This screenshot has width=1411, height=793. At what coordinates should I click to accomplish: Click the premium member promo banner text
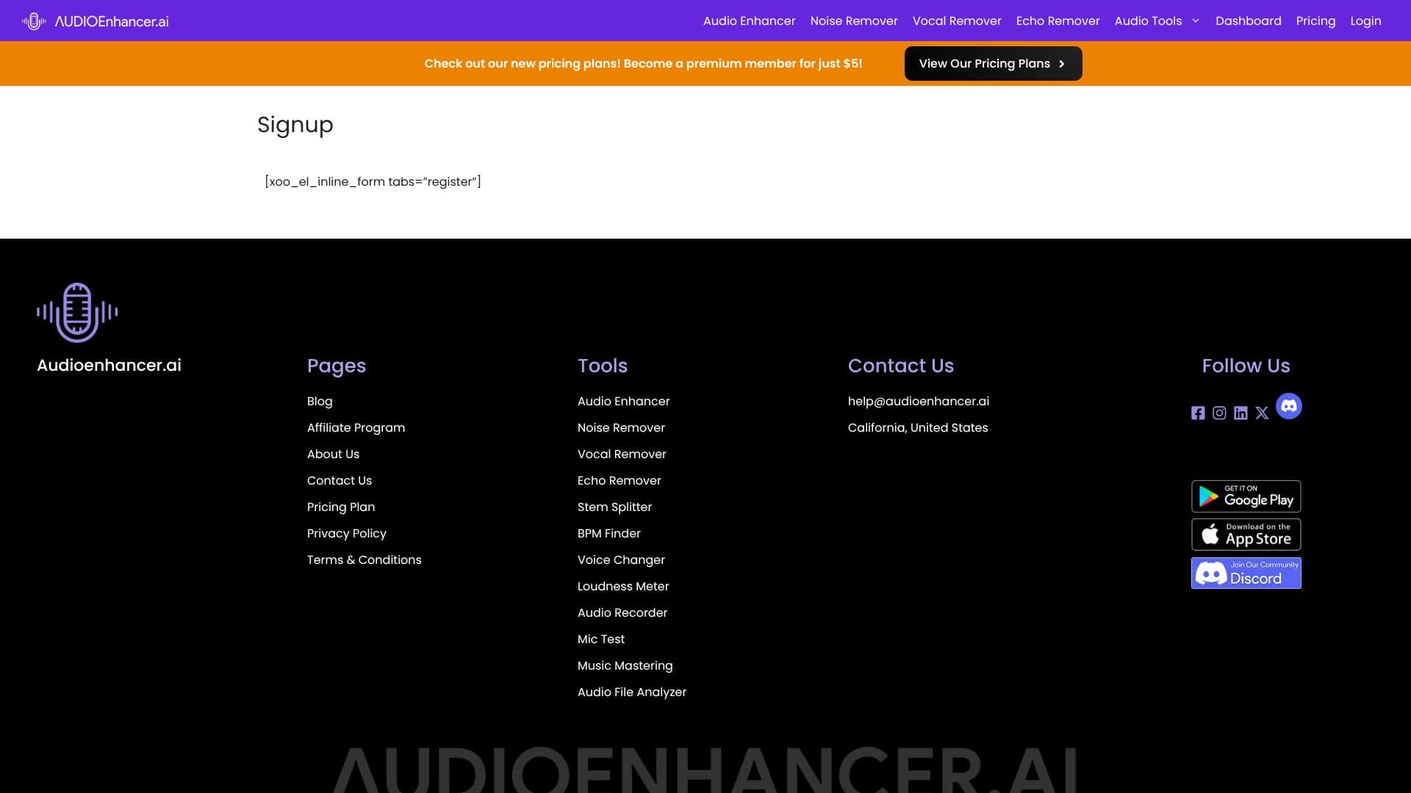click(643, 63)
